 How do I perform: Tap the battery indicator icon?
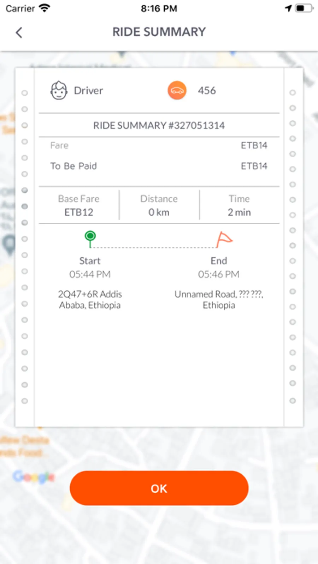(x=304, y=8)
